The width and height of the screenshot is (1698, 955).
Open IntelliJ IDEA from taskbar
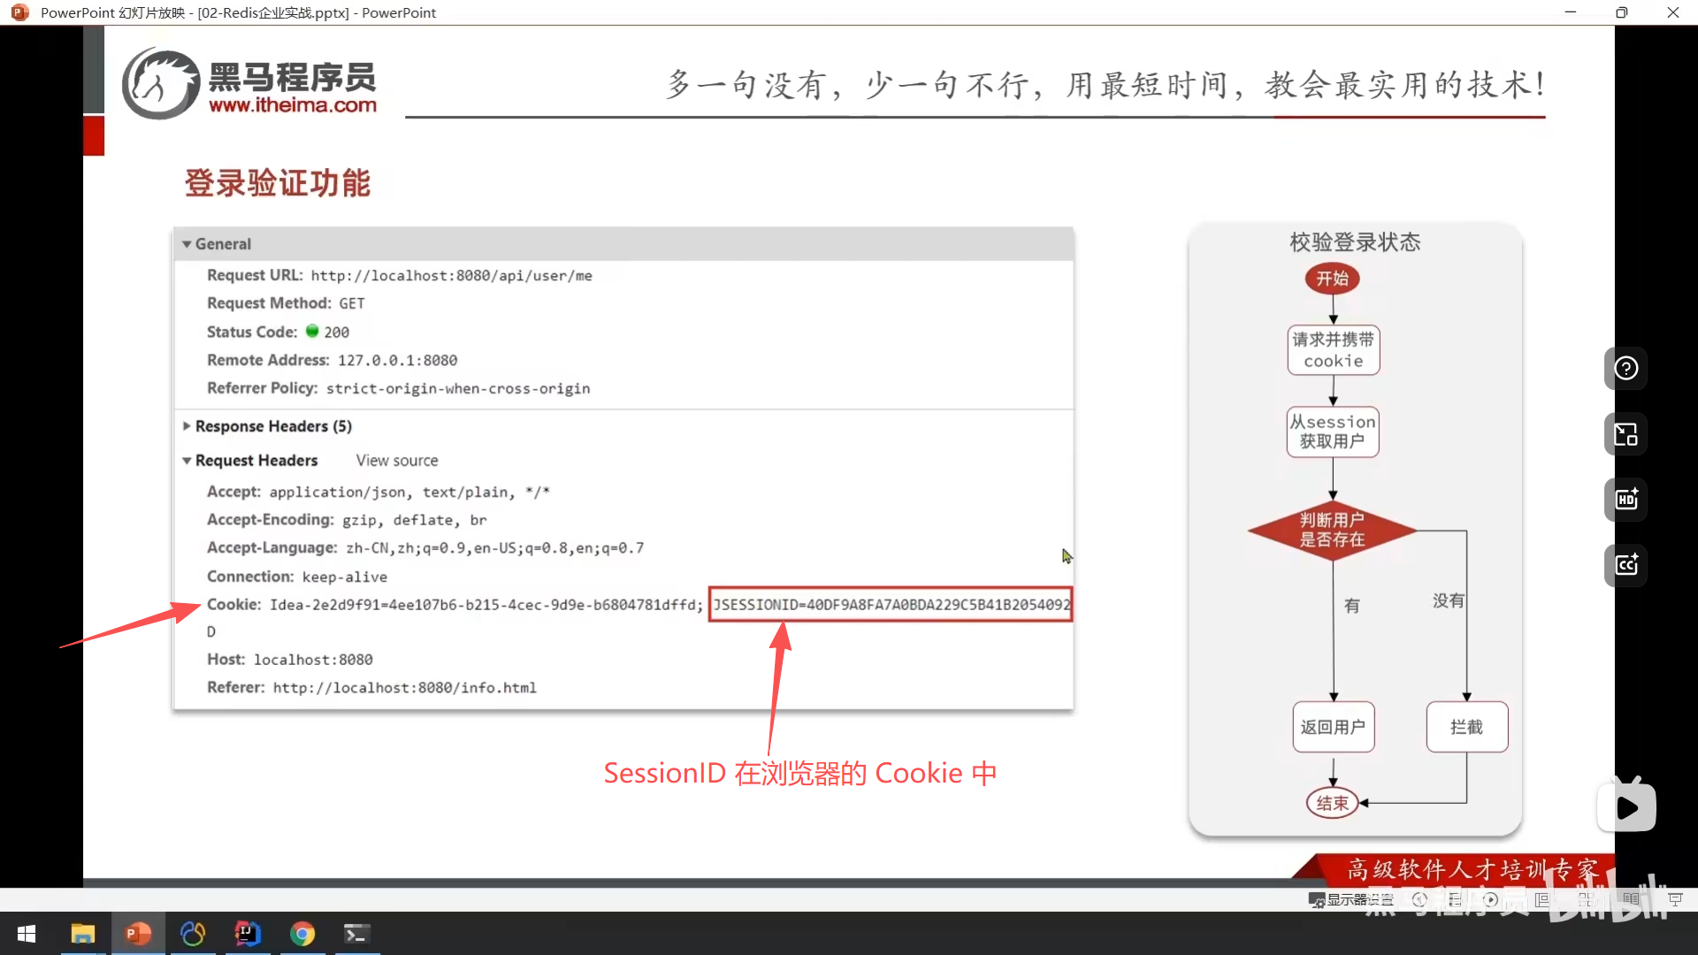248,934
